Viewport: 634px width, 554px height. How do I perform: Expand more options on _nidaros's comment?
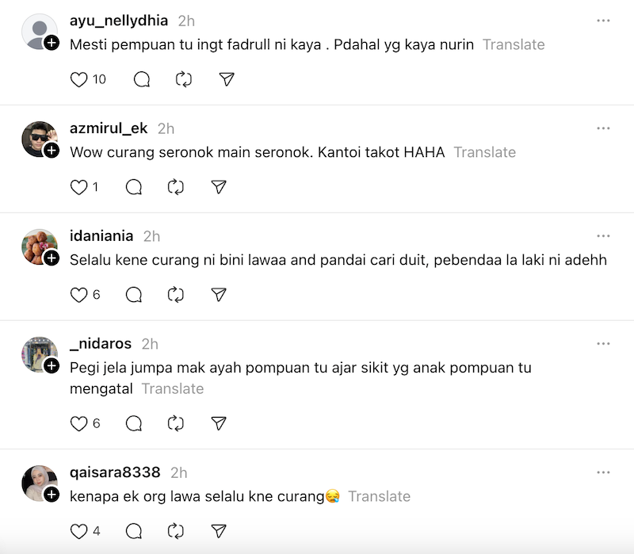pos(604,343)
